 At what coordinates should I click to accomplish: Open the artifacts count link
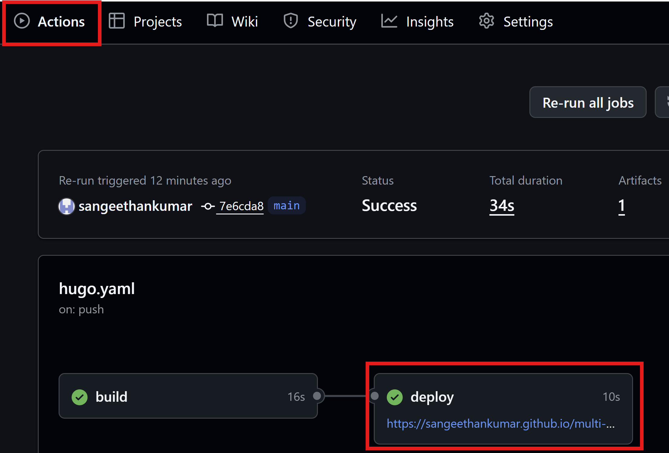[622, 206]
